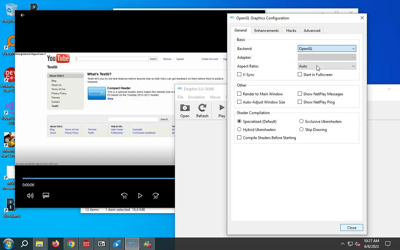The image size is (400, 250).
Task: Click the network tray icon
Action: (350, 244)
